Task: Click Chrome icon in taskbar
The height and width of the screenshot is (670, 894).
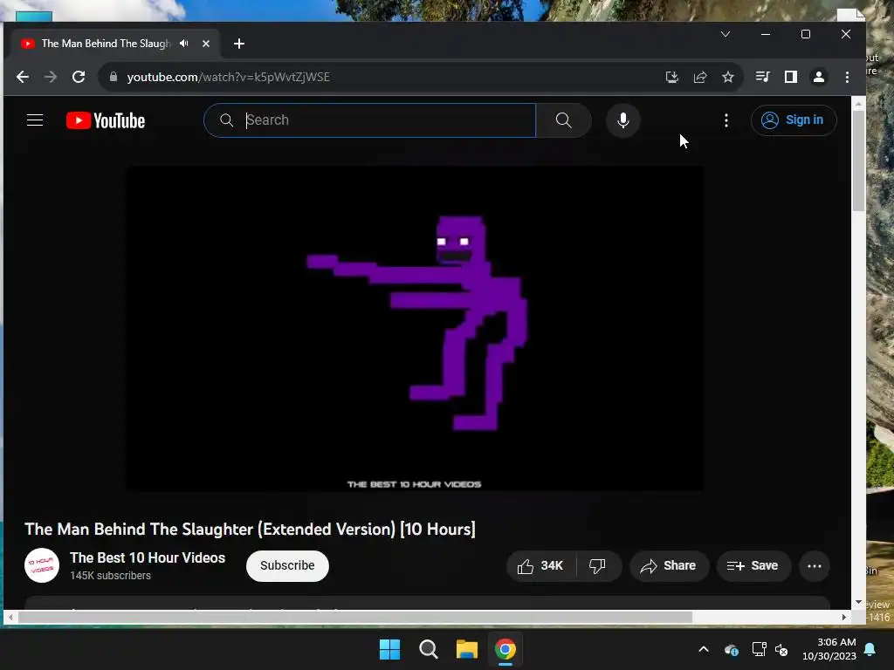Action: tap(505, 649)
